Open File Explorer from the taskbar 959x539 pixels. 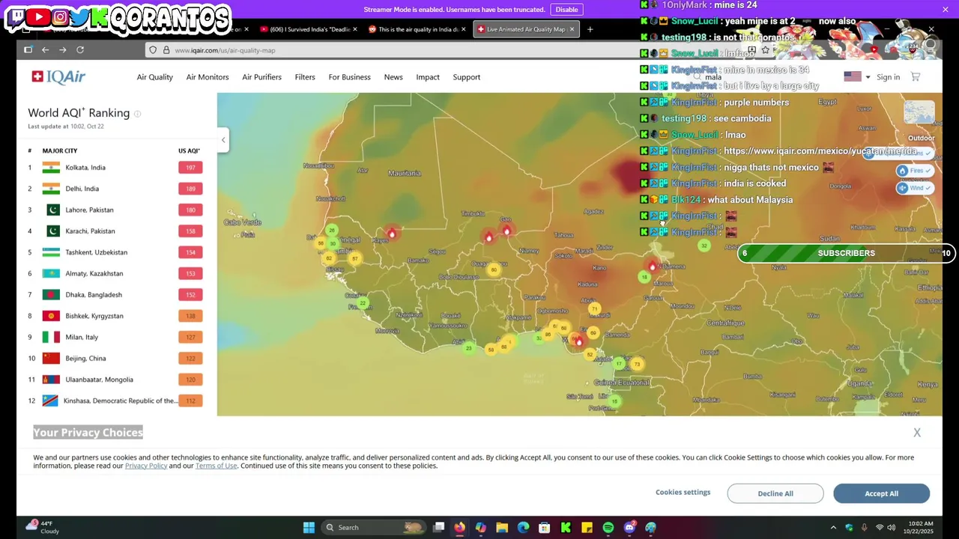click(502, 528)
